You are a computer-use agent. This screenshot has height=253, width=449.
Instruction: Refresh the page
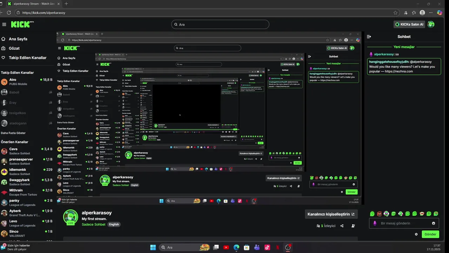[9, 13]
